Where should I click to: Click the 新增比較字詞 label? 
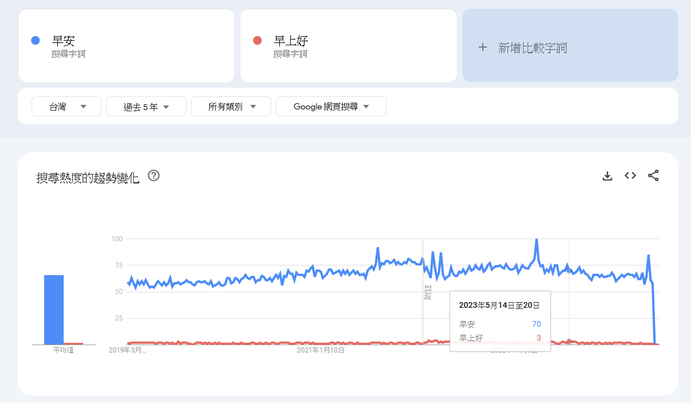click(533, 48)
